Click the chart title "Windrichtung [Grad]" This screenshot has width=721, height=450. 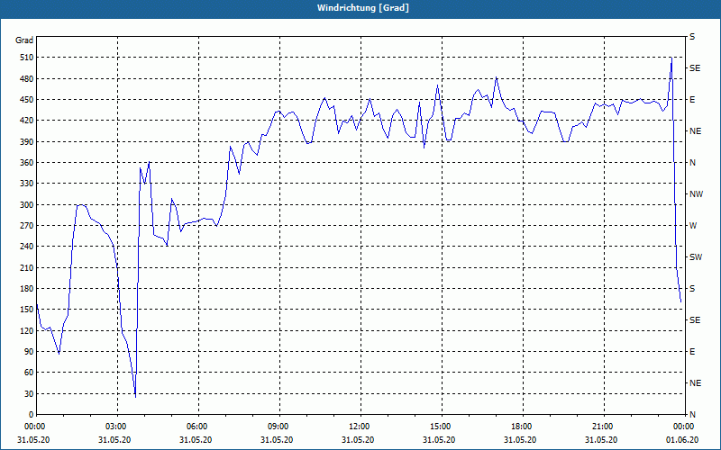[x=363, y=8]
